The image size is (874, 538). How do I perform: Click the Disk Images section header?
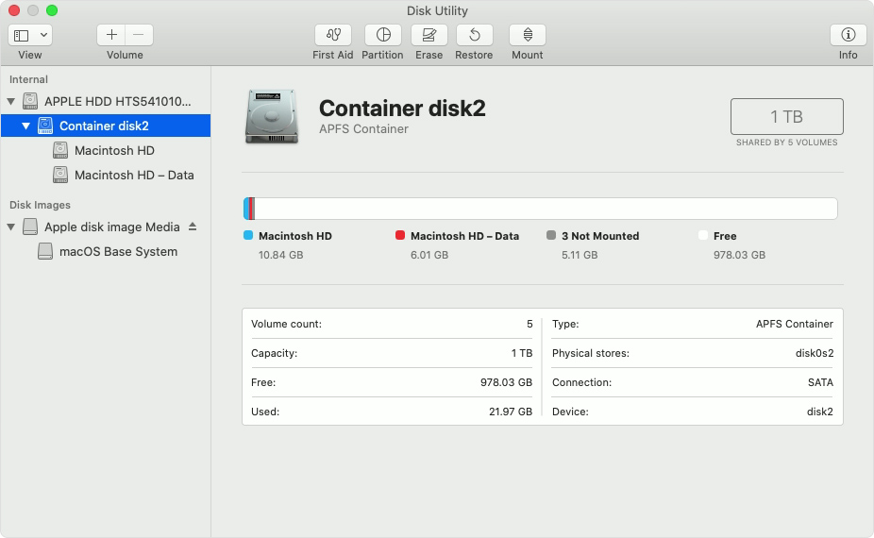(x=40, y=205)
